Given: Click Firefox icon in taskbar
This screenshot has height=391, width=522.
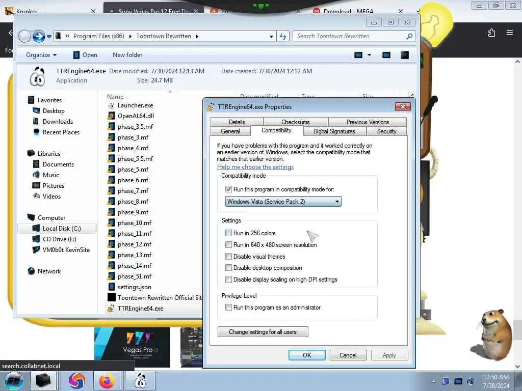Looking at the screenshot, I should tap(107, 381).
